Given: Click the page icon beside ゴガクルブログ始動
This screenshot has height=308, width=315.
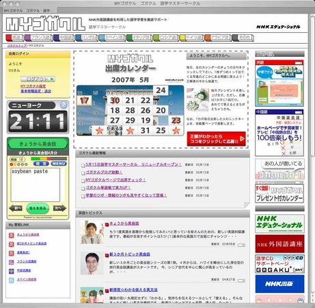Looking at the screenshot, I should [x=83, y=173].
